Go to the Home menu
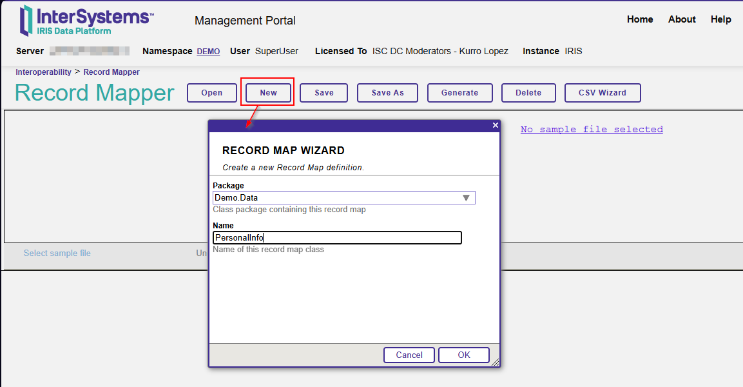743x387 pixels. coord(639,19)
